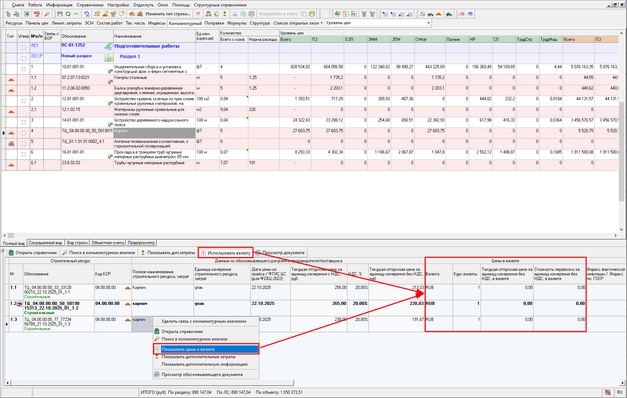This screenshot has width=627, height=398.
Task: Open the Уровень цен dropdown
Action: (428, 23)
